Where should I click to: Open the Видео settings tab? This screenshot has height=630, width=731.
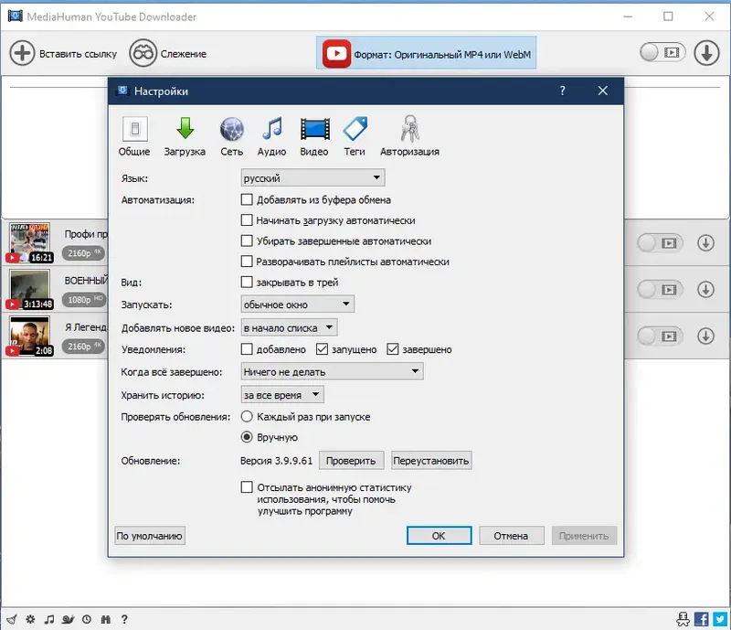tap(314, 136)
